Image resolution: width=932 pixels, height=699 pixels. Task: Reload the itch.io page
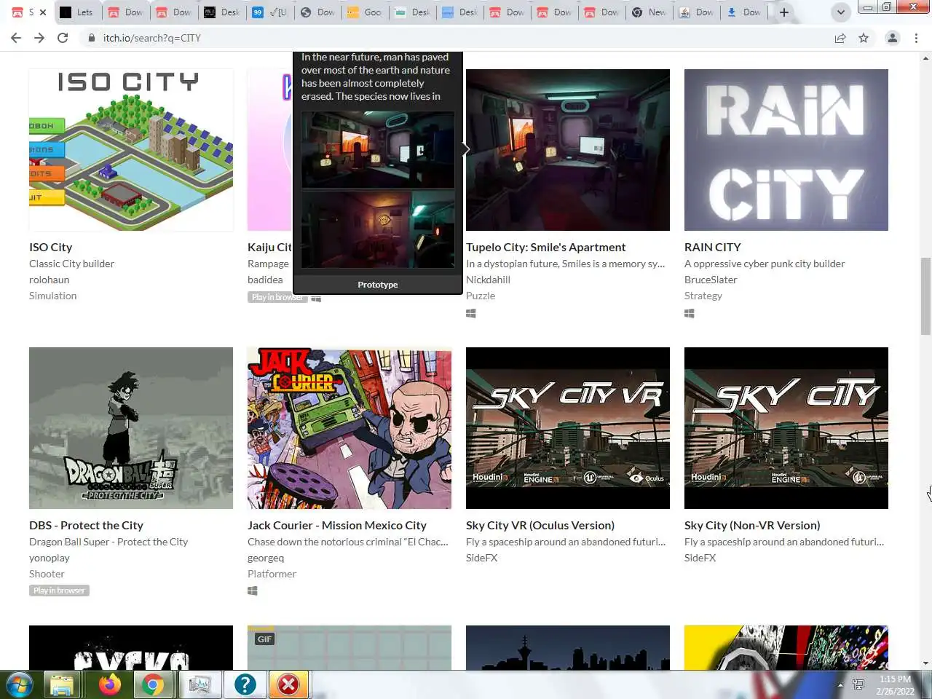(x=63, y=38)
